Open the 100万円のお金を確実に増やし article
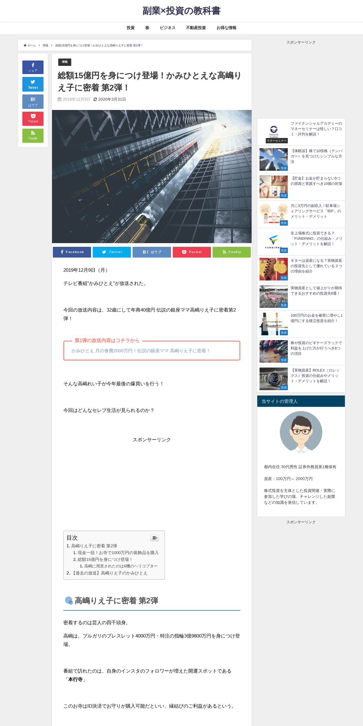The height and width of the screenshot is (726, 363). [x=316, y=318]
